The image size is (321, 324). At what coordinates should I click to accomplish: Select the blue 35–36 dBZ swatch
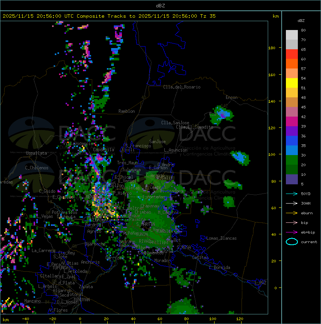tap(292, 141)
